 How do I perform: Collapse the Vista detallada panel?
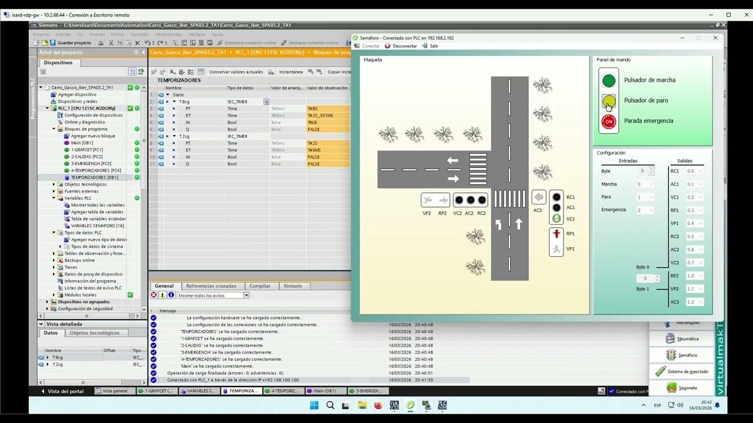[x=41, y=324]
